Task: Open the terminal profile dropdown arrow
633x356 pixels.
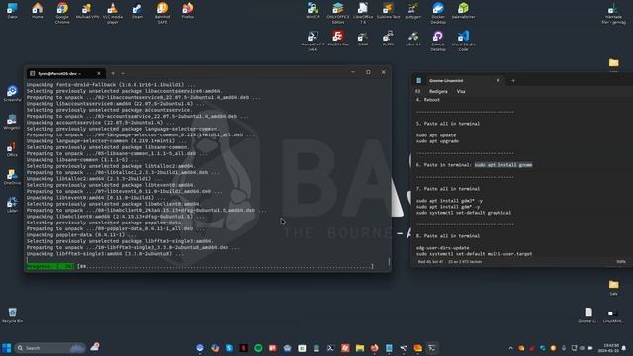Action: 123,73
